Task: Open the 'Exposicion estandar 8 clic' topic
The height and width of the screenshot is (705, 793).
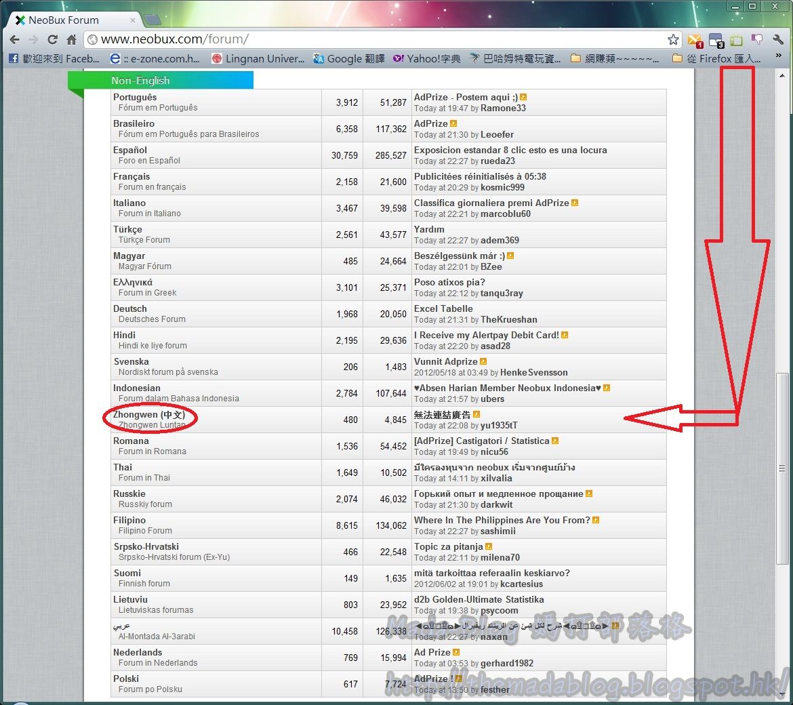Action: tap(510, 150)
